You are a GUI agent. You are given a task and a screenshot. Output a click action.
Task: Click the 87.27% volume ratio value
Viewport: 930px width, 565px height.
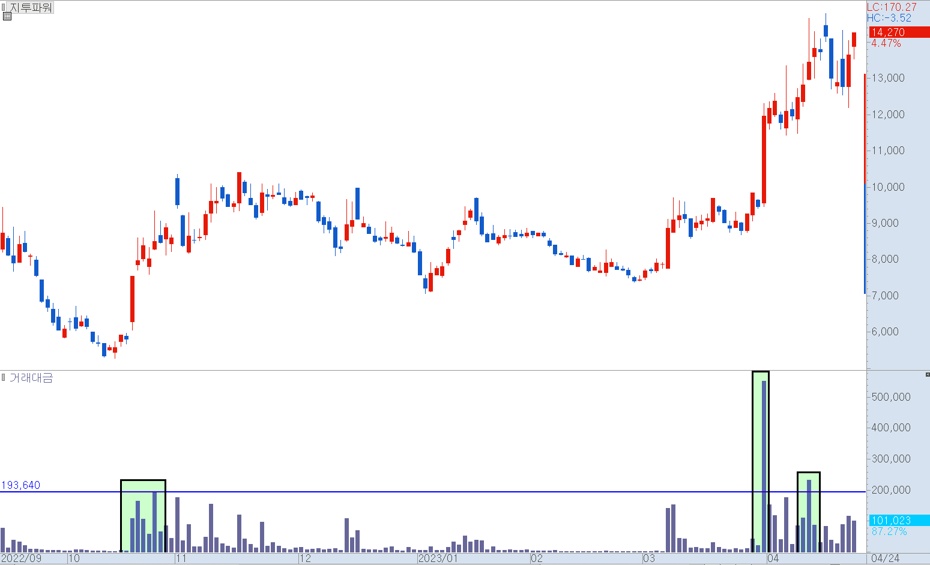[x=889, y=531]
